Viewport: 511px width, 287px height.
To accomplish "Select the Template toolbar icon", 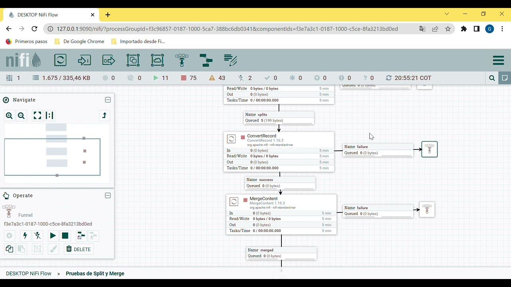I will tap(206, 60).
